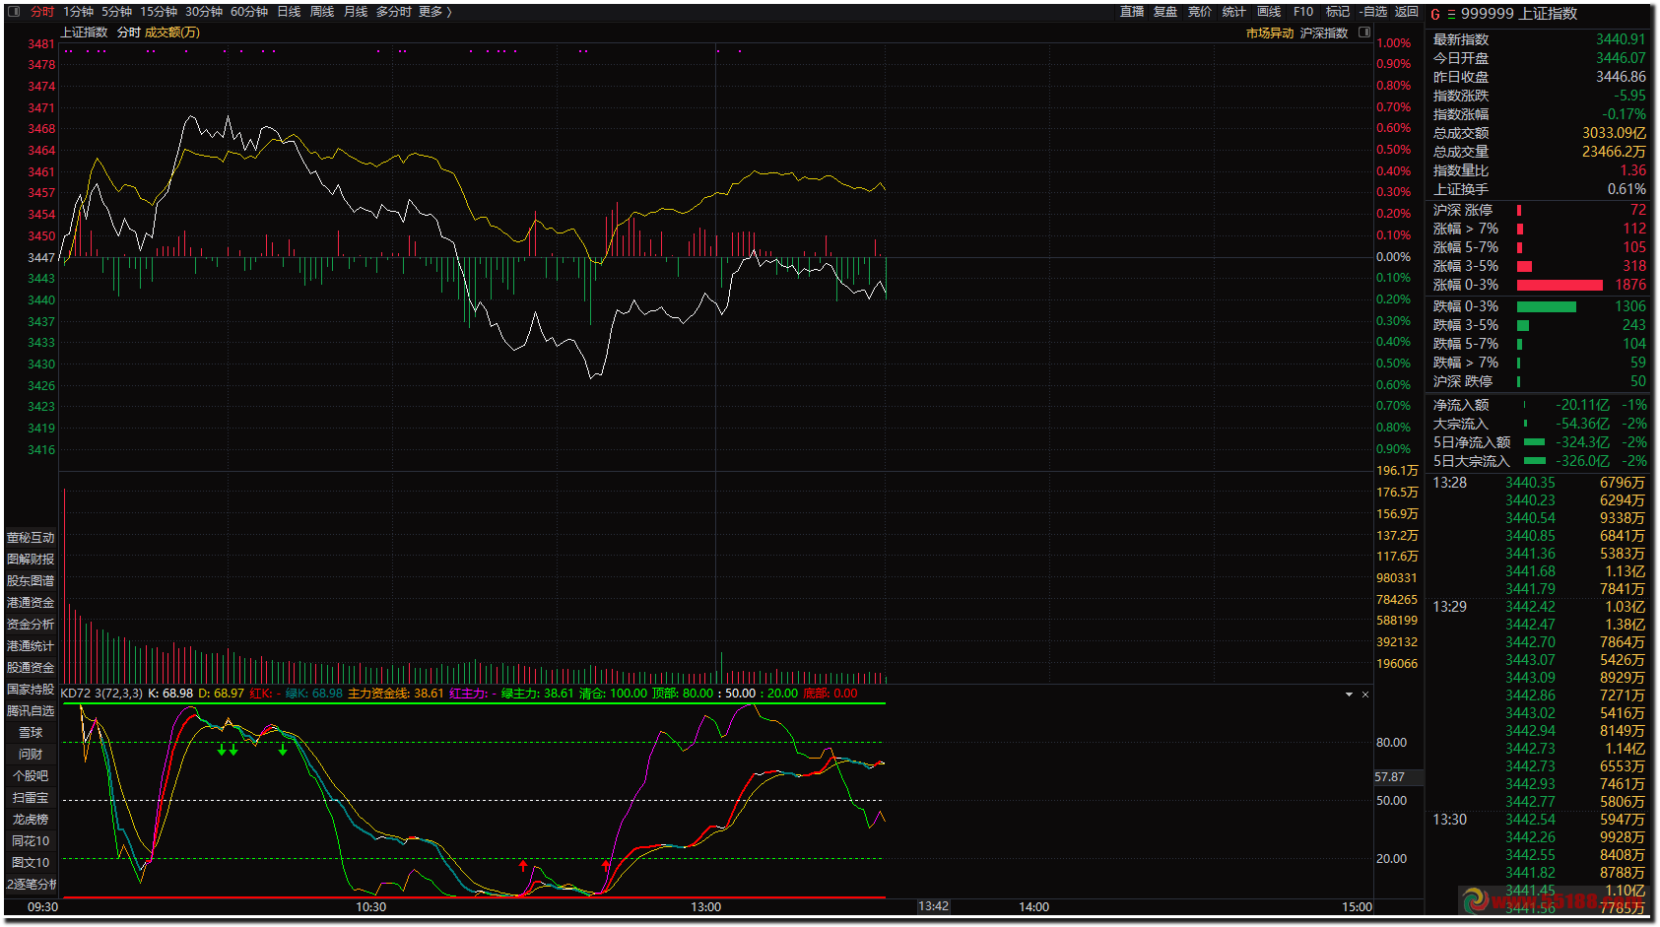Switch to the 5分钟 chart
The width and height of the screenshot is (1660, 927).
point(116,12)
